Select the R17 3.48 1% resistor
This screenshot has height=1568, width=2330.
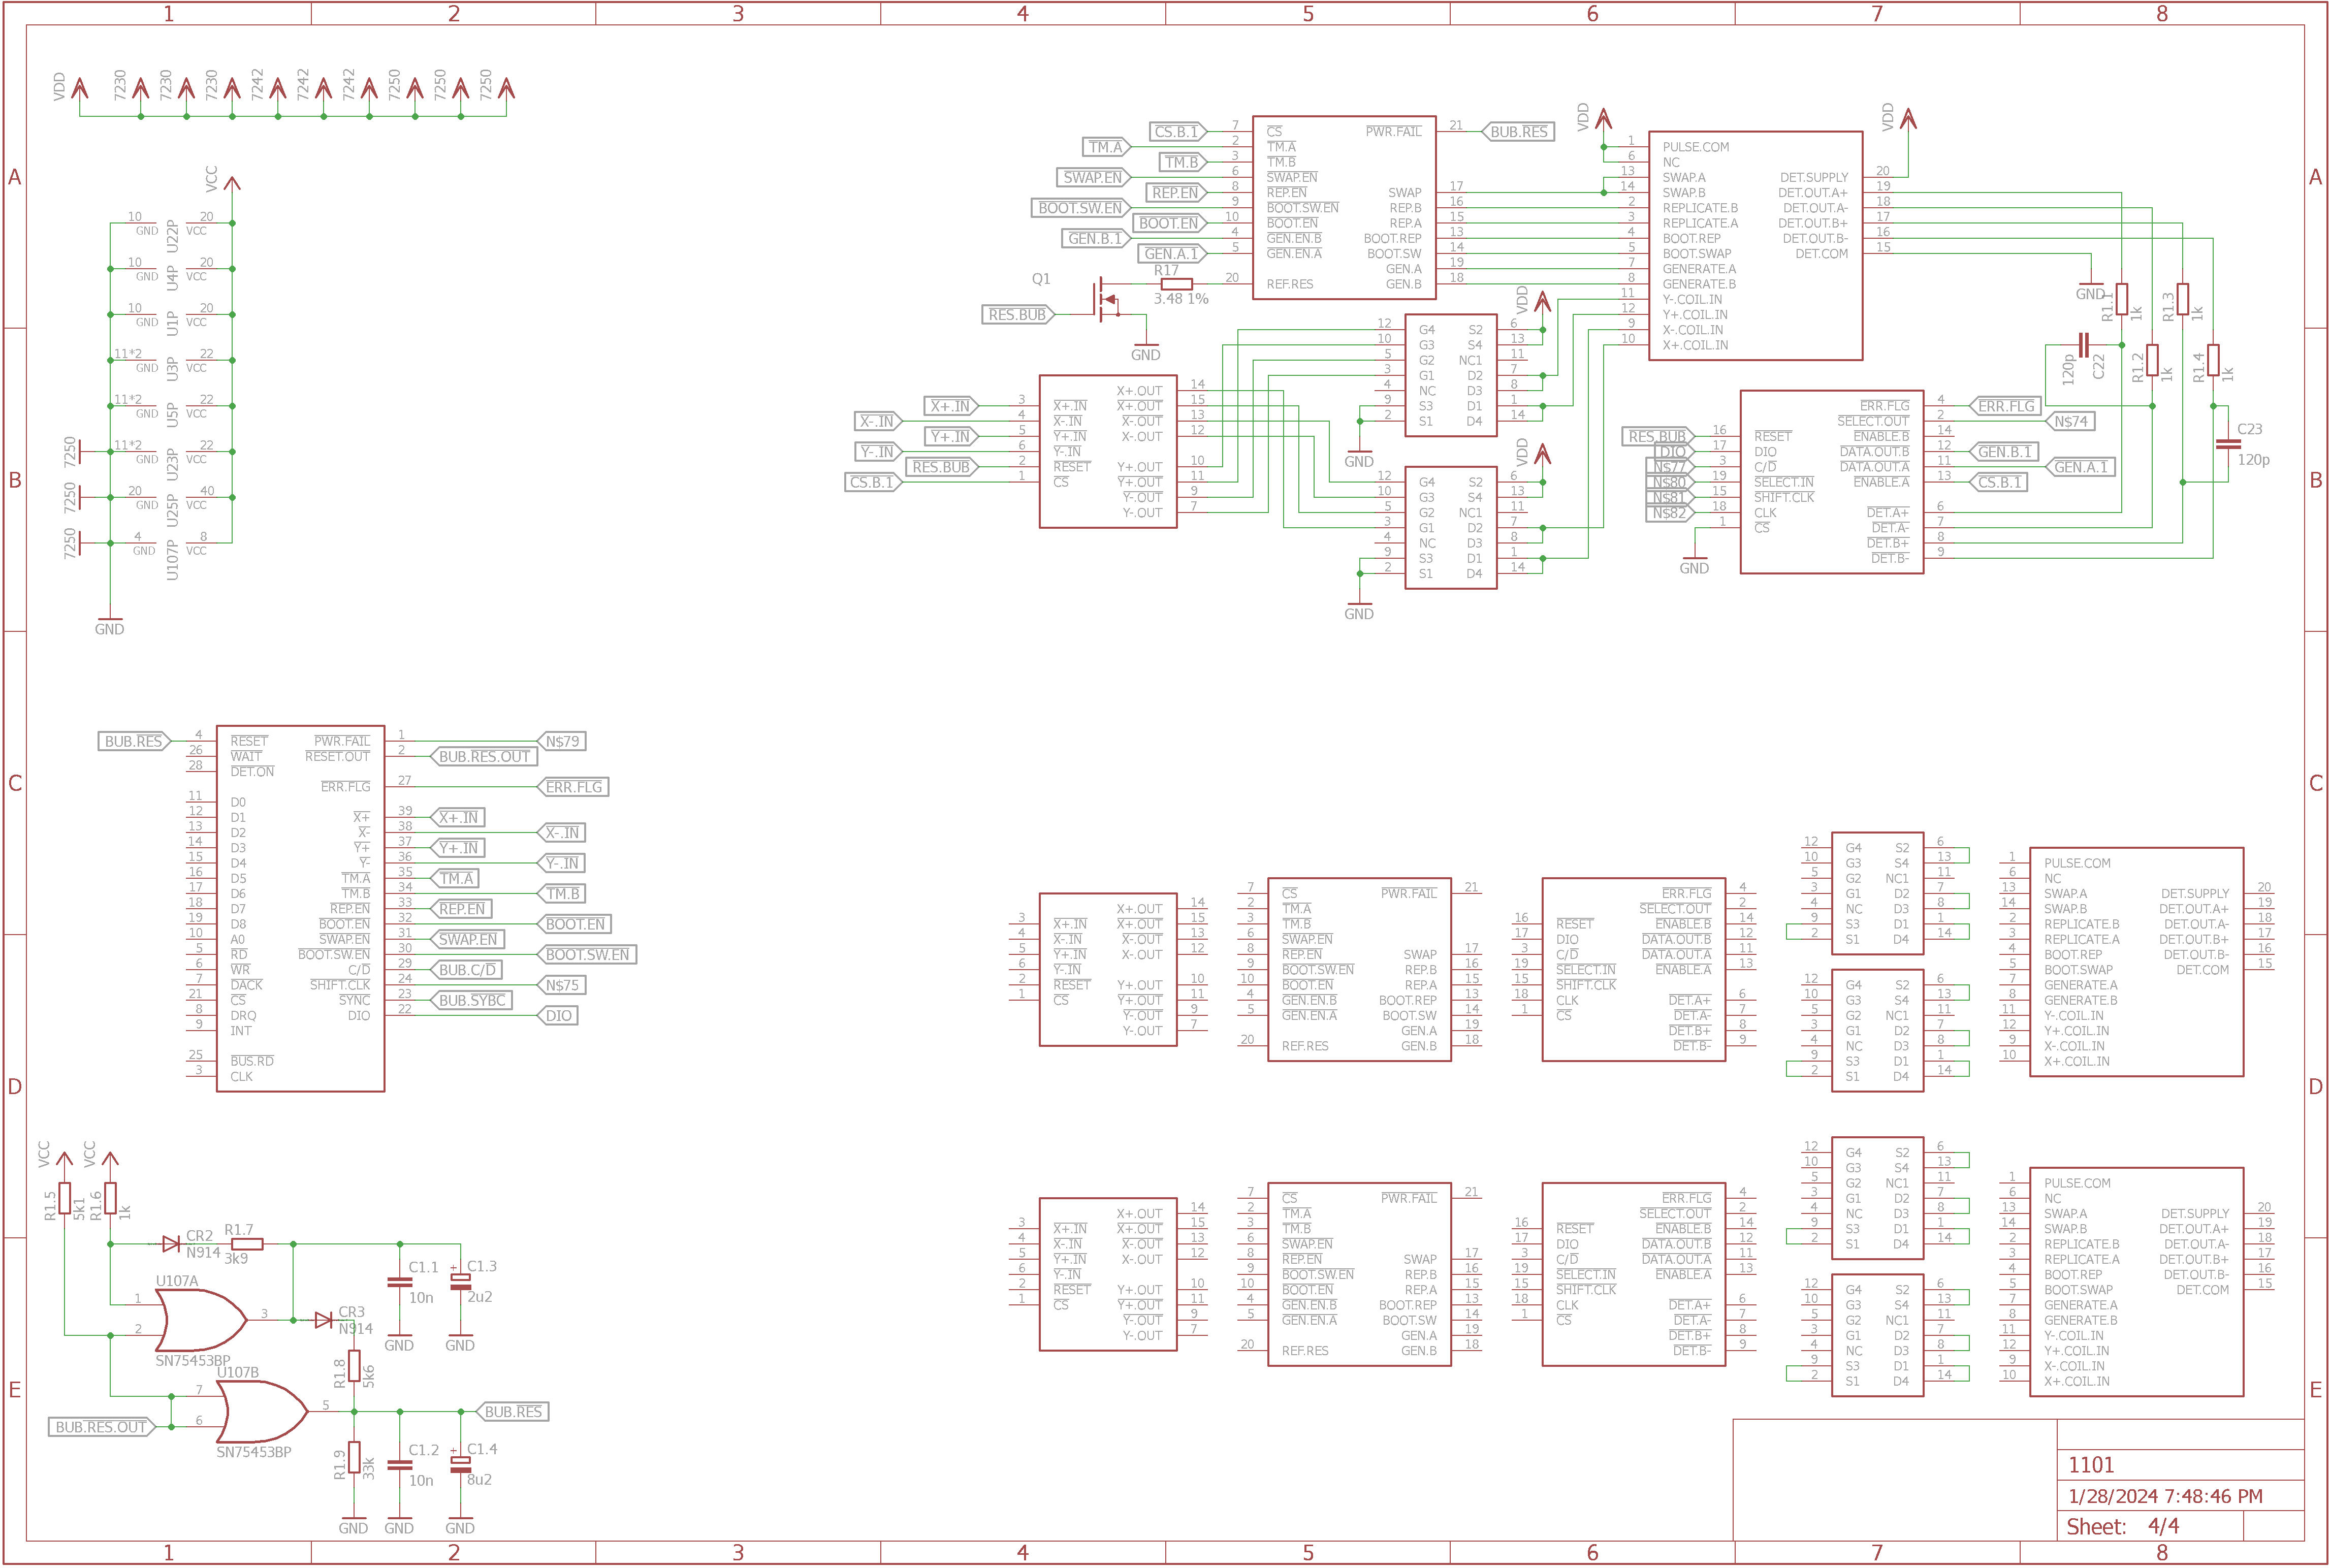[x=1177, y=284]
